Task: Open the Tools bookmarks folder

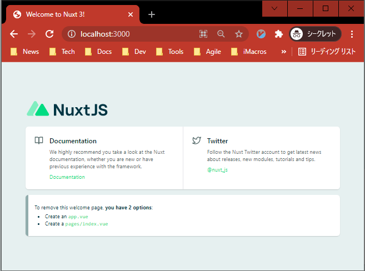Action: [x=169, y=52]
